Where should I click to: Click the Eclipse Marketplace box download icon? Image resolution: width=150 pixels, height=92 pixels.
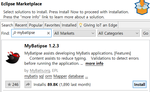[x=142, y=7]
